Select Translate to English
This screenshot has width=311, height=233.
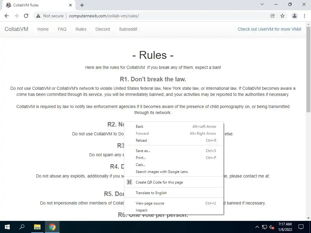point(174,193)
